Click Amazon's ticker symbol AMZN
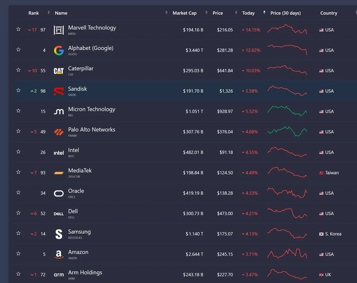Viewport: 357px width, 283px height. tap(73, 258)
